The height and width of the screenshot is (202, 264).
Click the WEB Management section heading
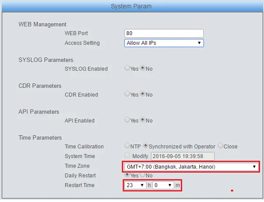(42, 24)
